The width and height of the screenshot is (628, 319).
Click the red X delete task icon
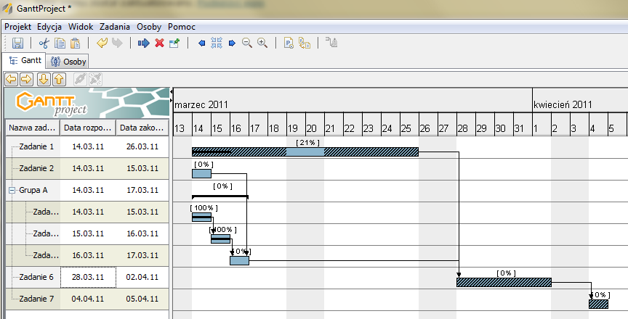pos(159,43)
